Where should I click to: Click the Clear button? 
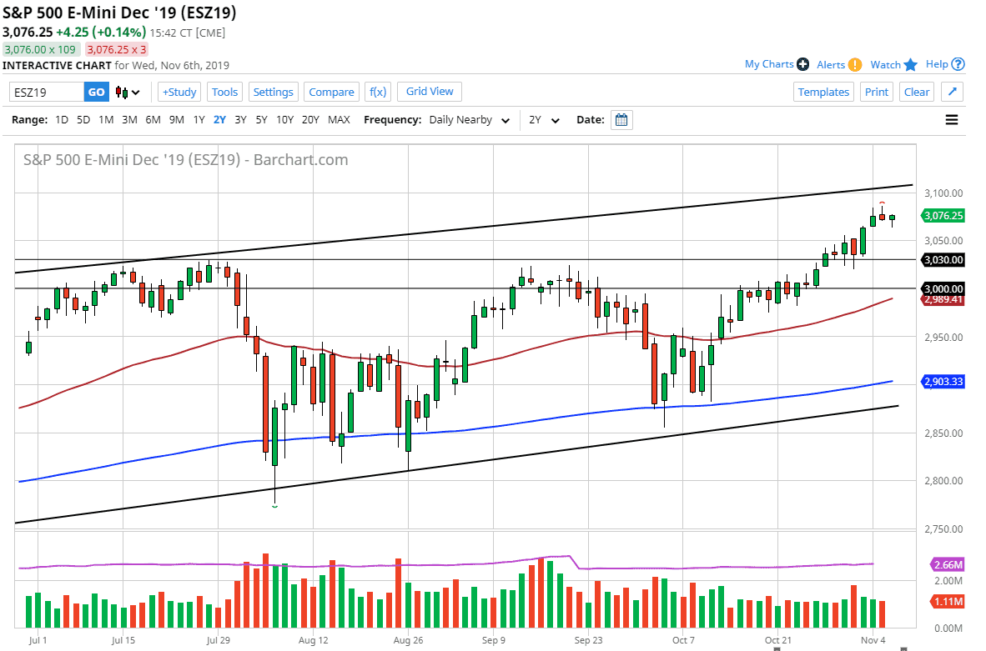[916, 92]
